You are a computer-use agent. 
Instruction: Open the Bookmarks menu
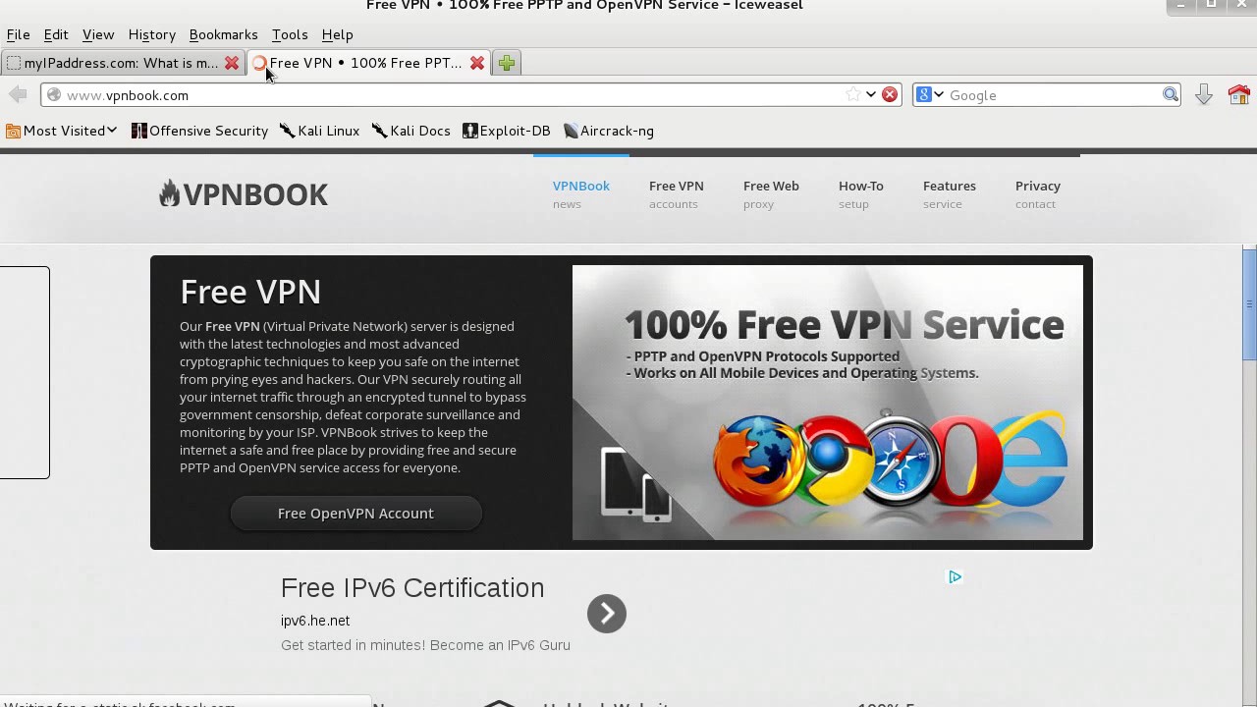[x=223, y=34]
